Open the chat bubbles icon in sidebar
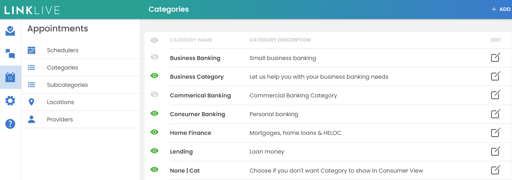 pyautogui.click(x=10, y=54)
